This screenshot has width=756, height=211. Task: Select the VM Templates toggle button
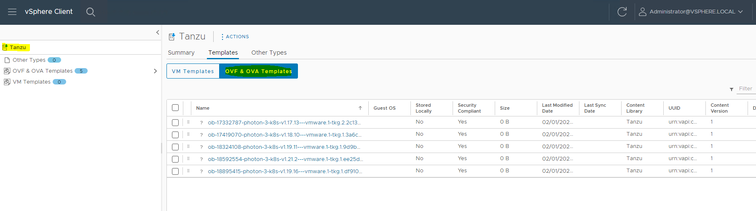pos(193,71)
